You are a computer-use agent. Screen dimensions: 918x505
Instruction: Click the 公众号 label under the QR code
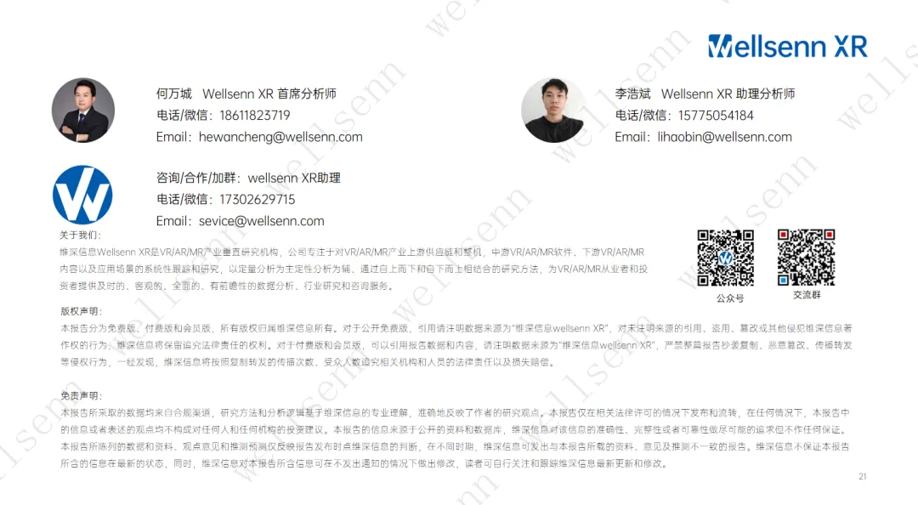click(730, 298)
